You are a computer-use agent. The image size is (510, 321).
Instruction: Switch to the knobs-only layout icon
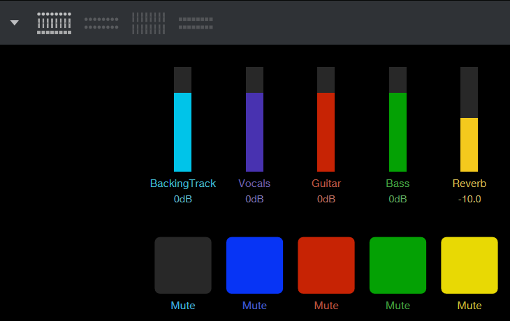coord(101,23)
